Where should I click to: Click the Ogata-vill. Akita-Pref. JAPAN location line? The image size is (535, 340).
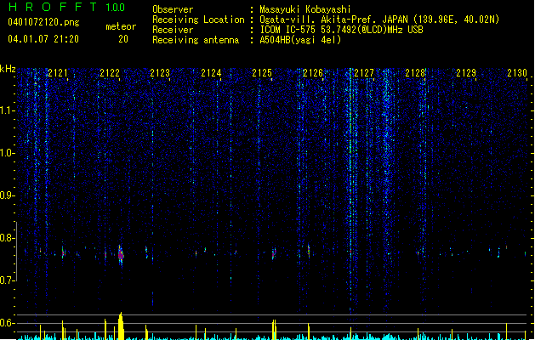tap(379, 20)
